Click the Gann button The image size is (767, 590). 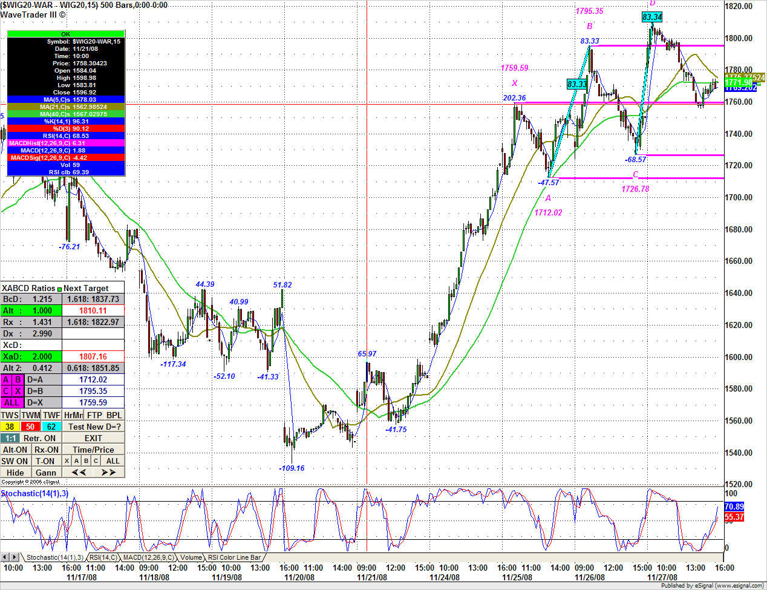click(x=47, y=473)
